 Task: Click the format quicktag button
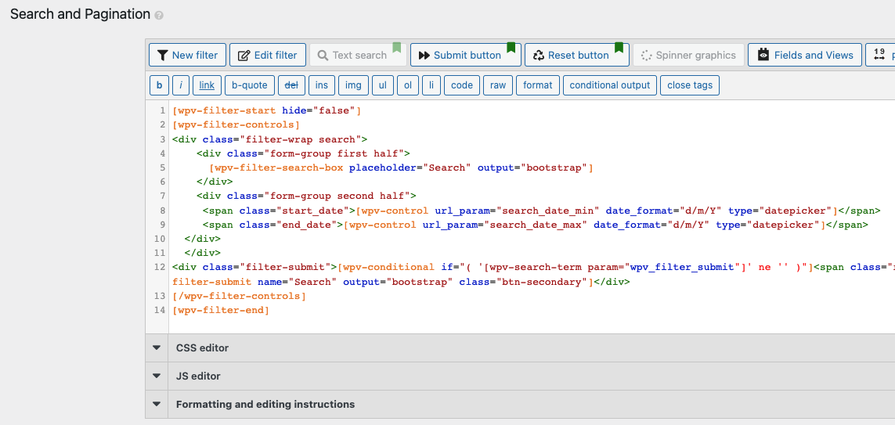point(538,85)
